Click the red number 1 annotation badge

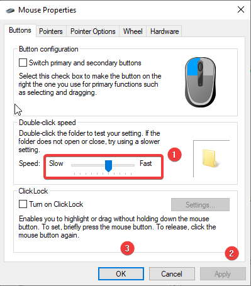[x=174, y=155]
